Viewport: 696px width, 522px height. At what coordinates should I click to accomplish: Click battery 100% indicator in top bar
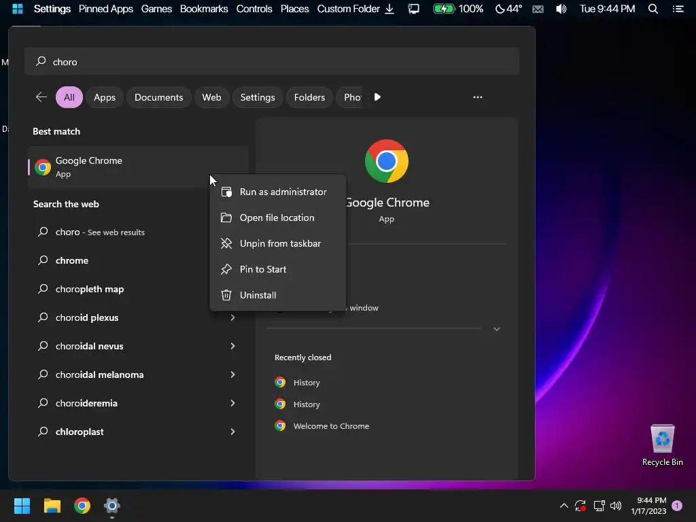tap(458, 9)
